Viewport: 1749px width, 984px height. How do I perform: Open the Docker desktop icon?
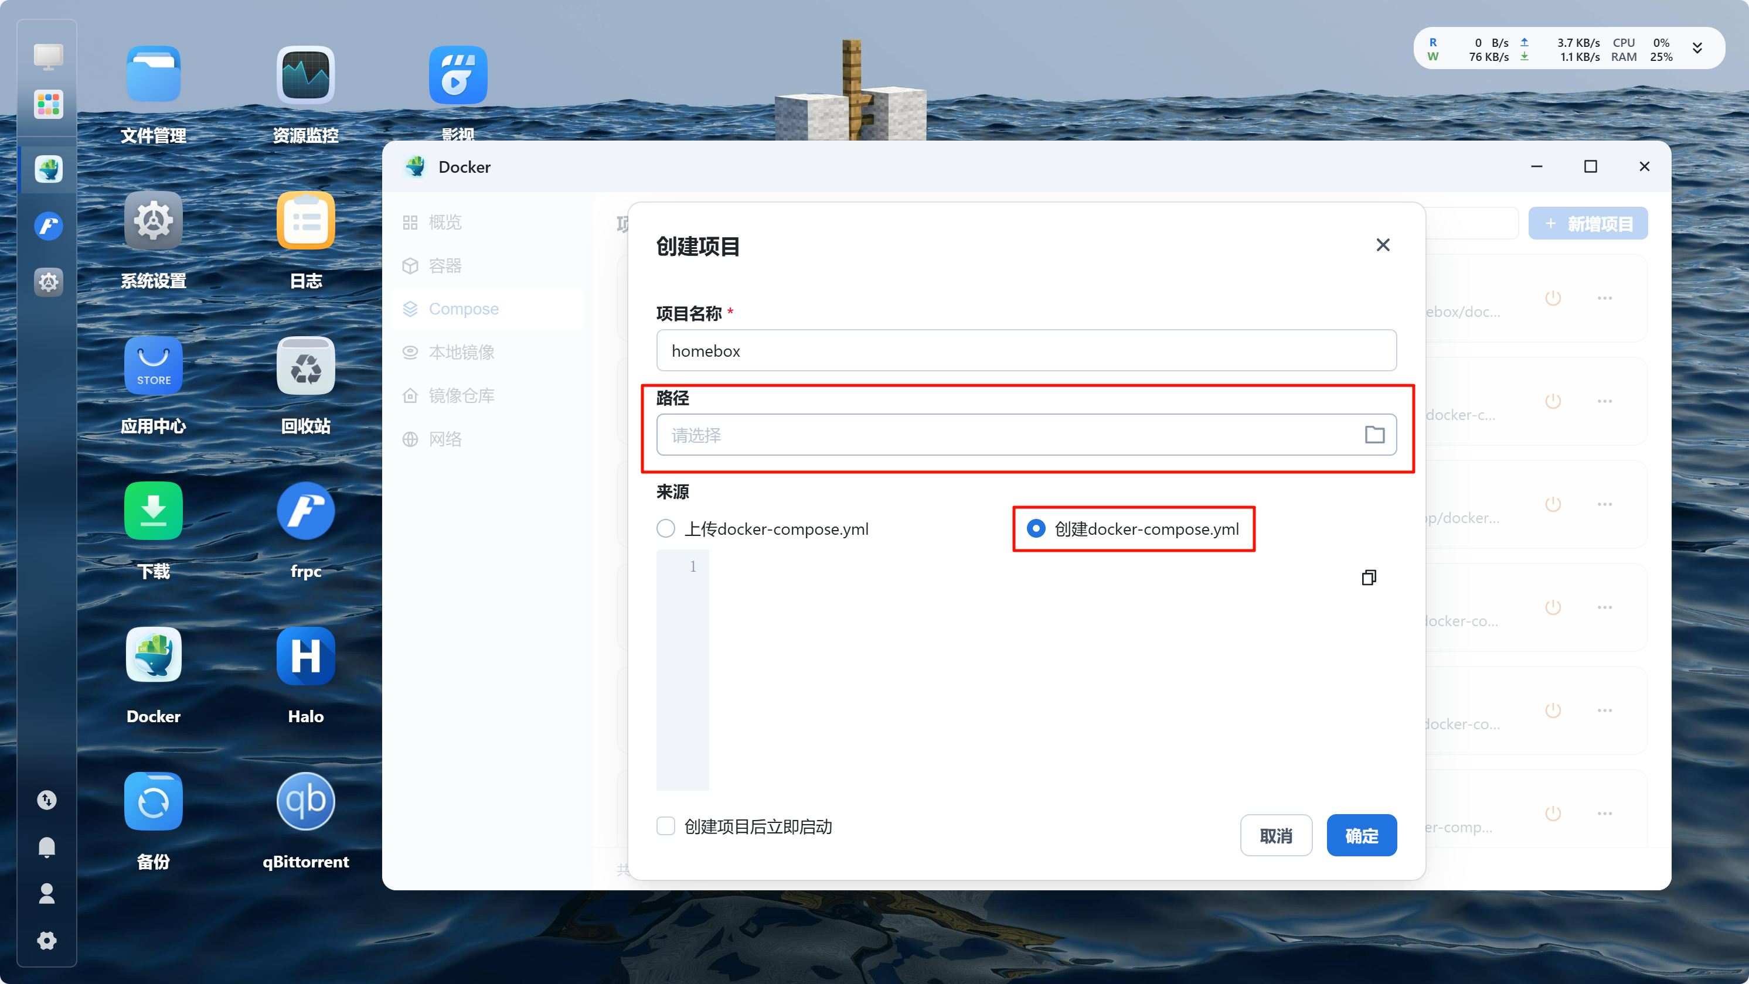[x=154, y=655]
